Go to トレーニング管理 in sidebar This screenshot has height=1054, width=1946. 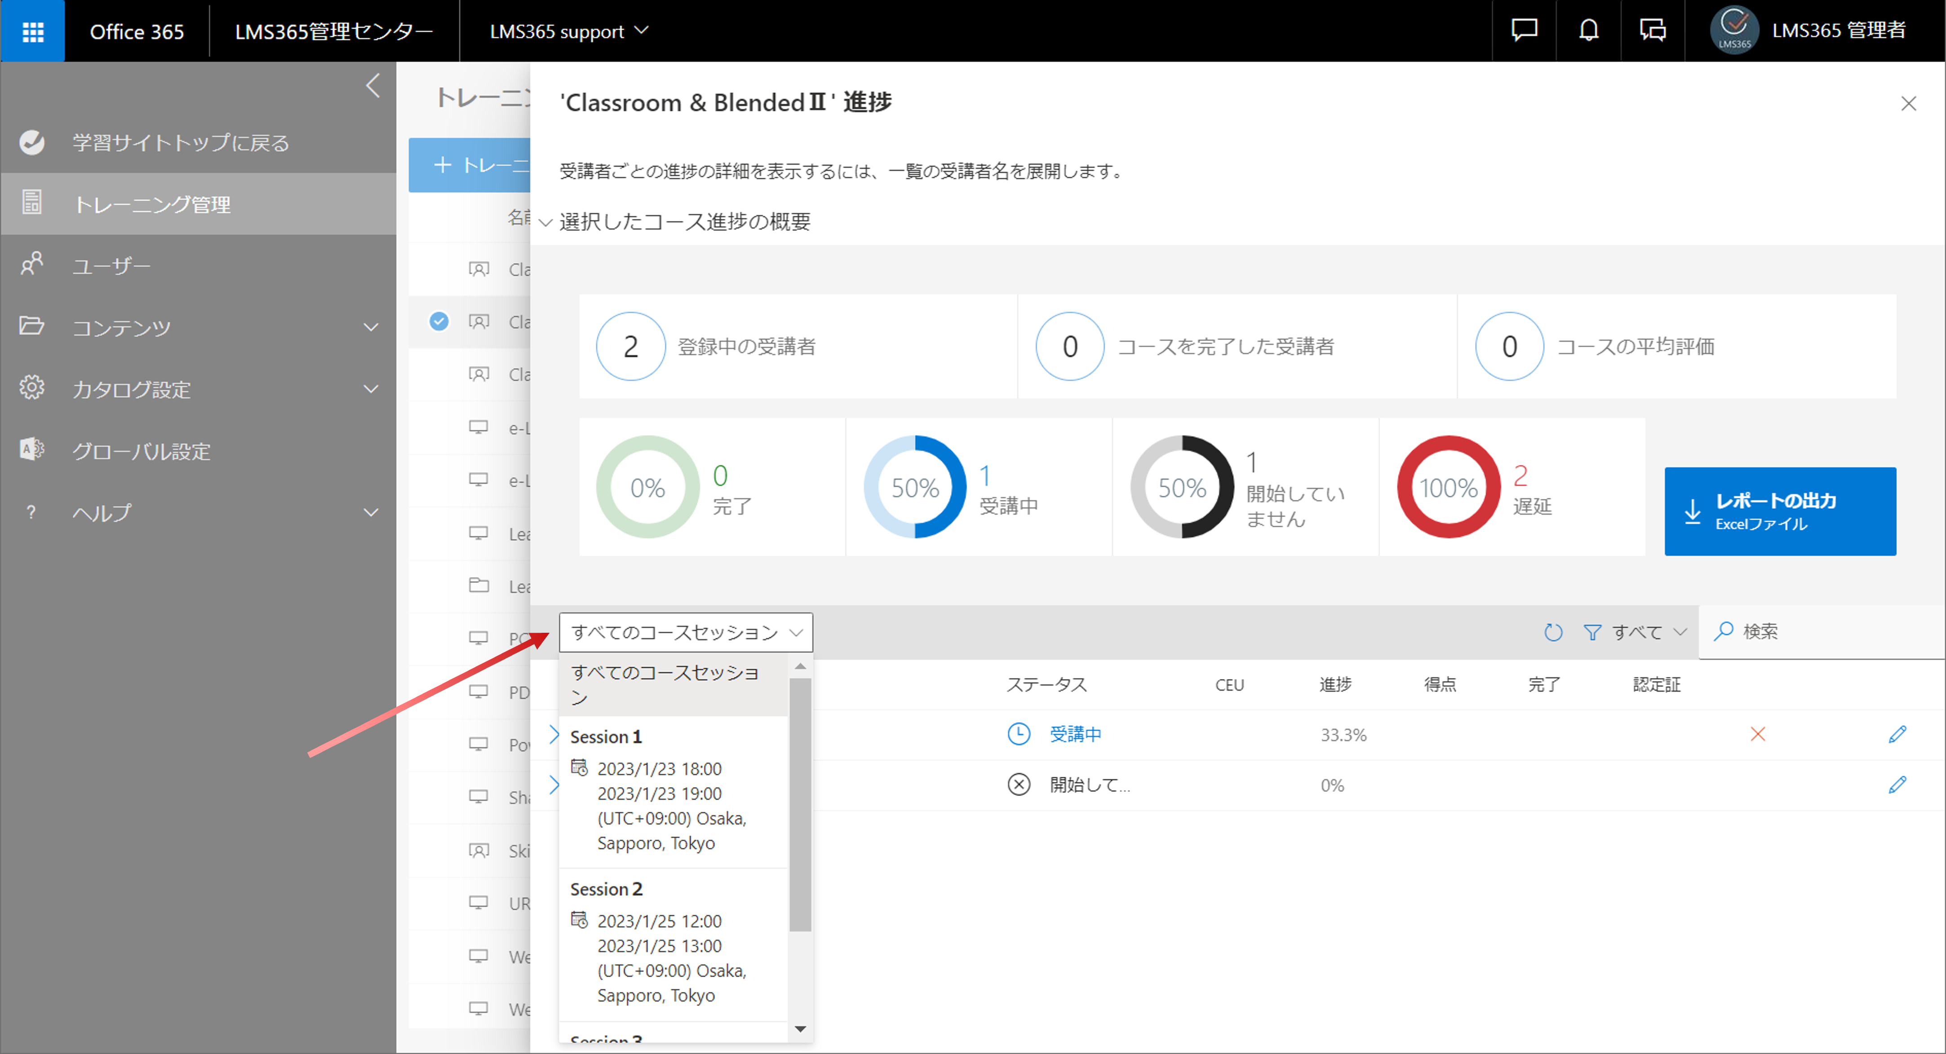pyautogui.click(x=199, y=204)
